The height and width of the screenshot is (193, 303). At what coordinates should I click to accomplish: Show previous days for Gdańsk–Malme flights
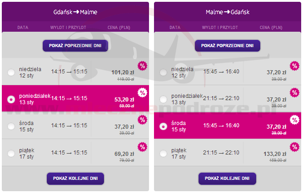(75, 46)
